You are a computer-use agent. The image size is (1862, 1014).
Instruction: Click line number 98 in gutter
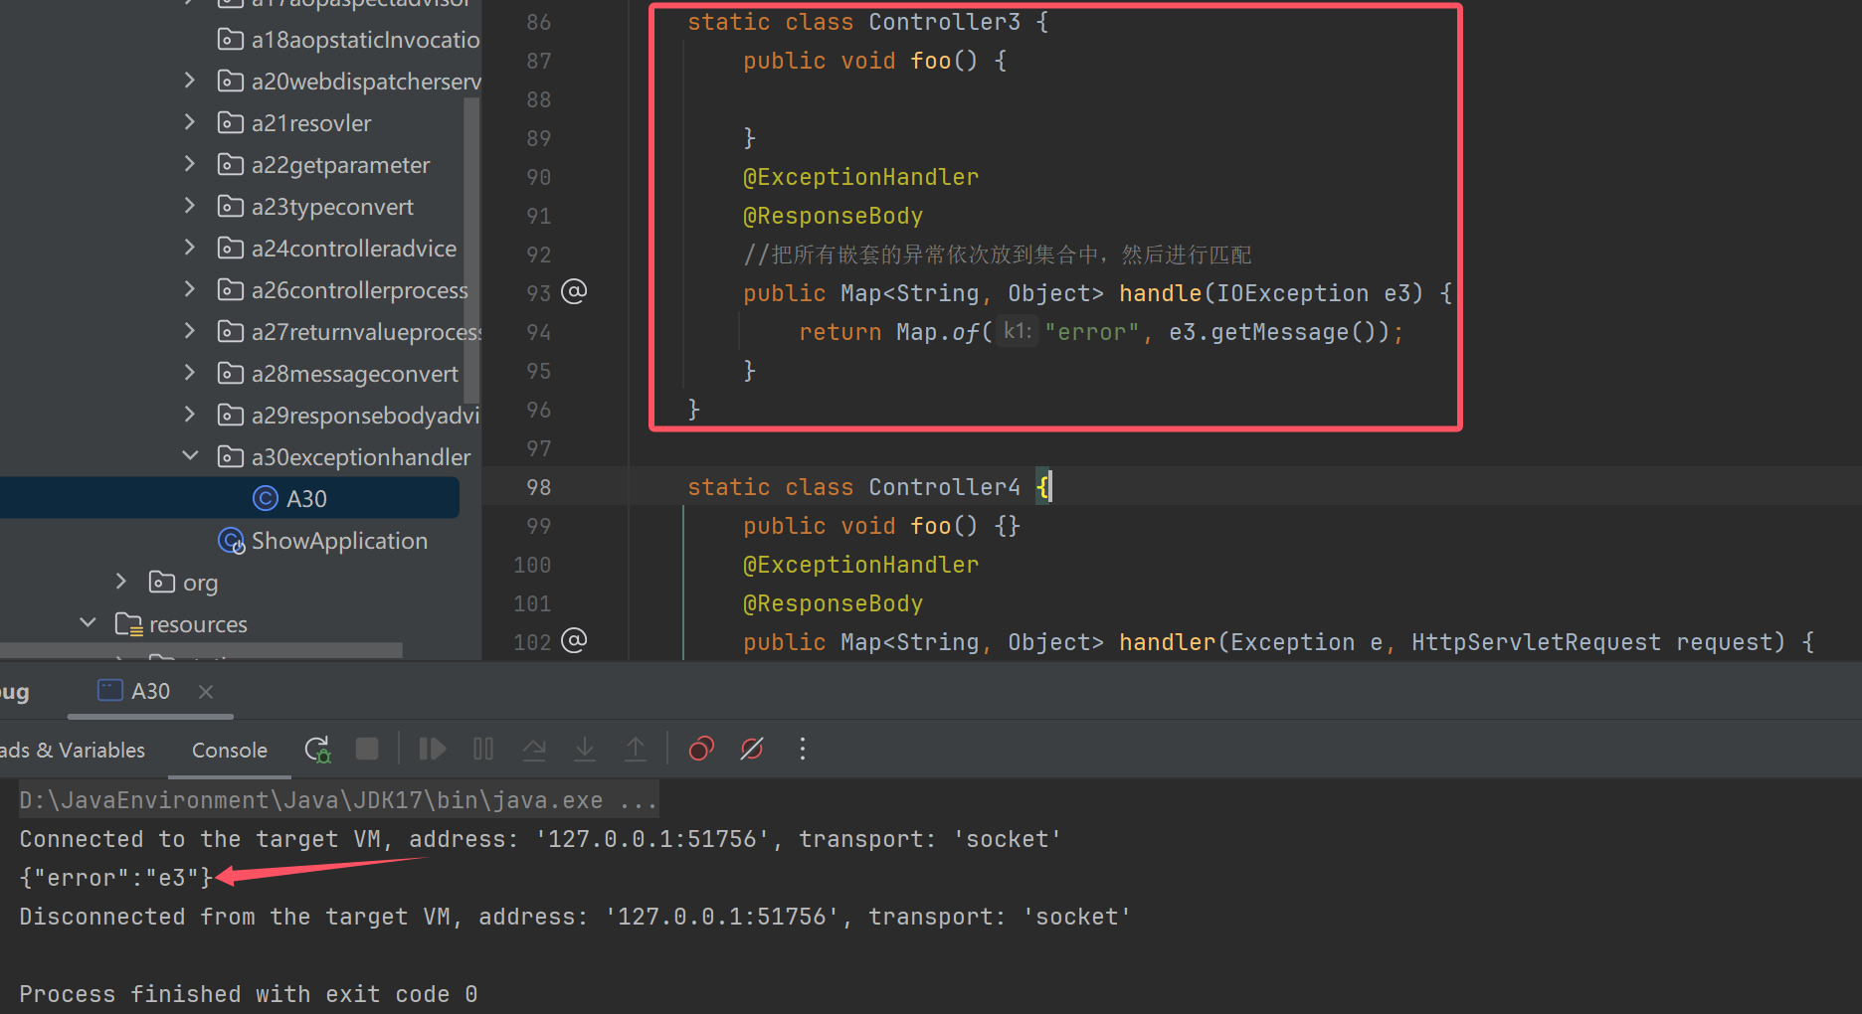538,487
